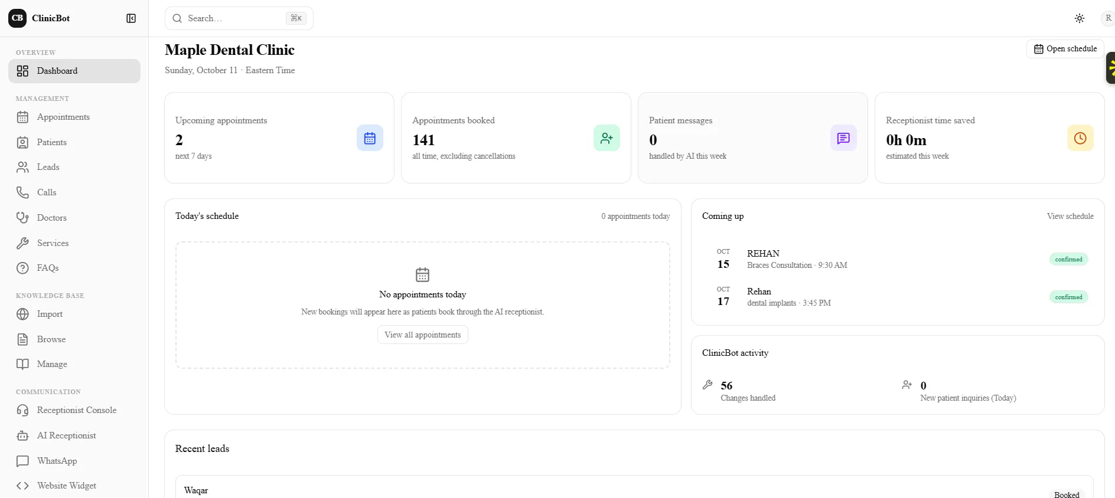Click the View all appointments button

[x=423, y=335]
